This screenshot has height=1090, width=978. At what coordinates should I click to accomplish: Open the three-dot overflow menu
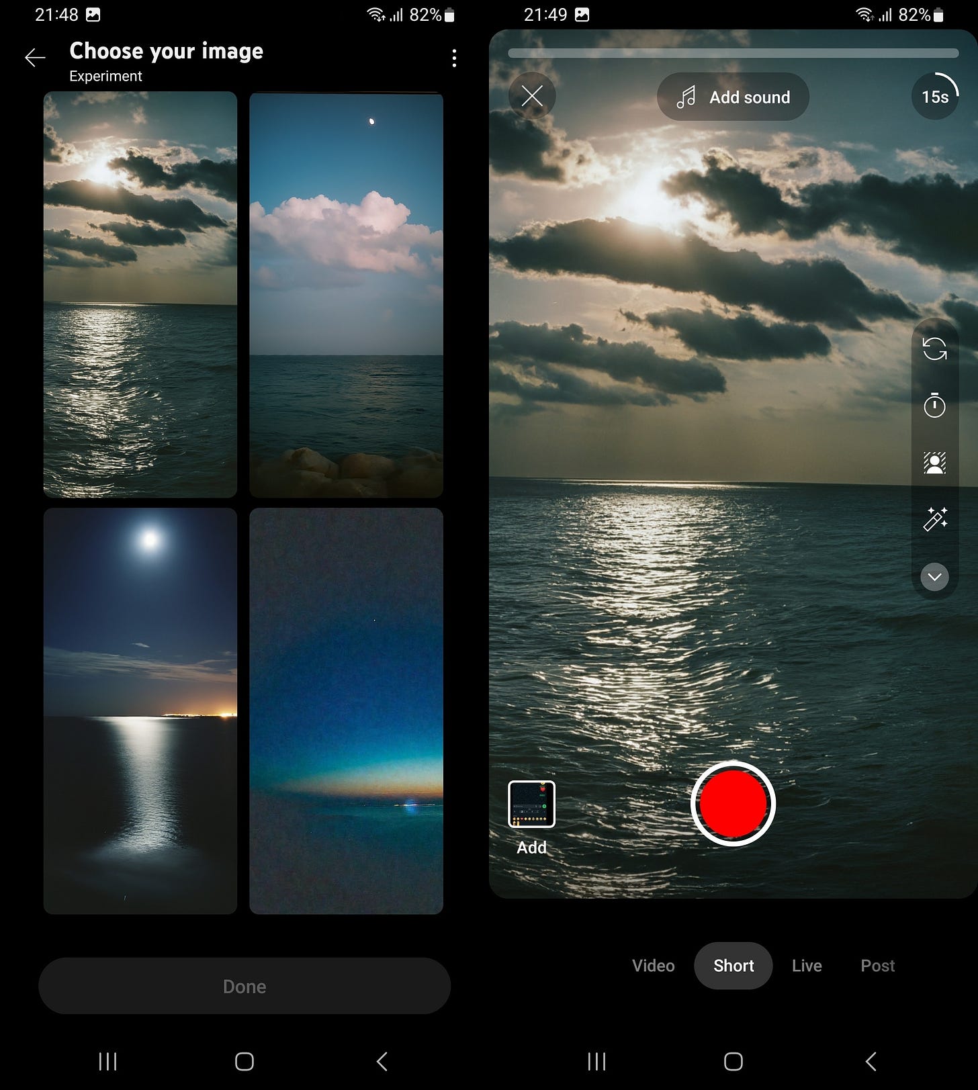click(x=455, y=58)
